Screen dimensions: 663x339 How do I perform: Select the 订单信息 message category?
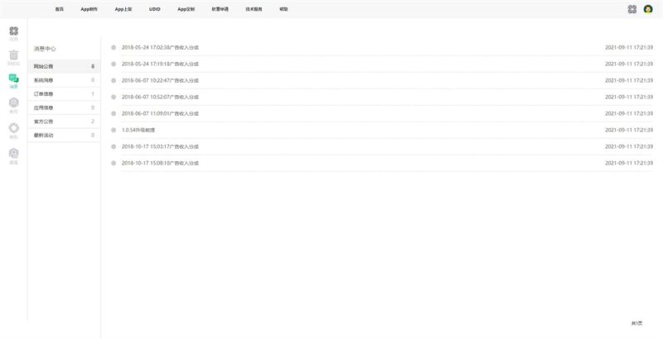coord(65,94)
